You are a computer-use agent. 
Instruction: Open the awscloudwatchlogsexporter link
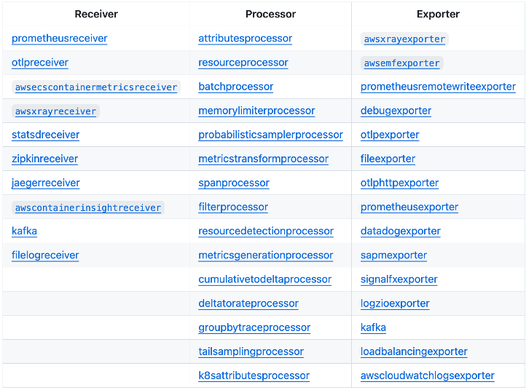pos(427,375)
